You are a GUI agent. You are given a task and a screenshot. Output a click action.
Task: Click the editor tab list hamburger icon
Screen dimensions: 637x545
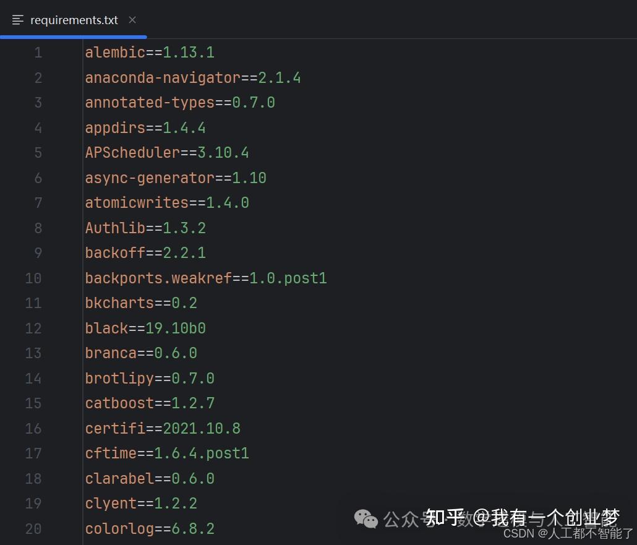17,19
